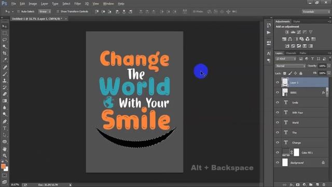Open the Image menu

click(x=33, y=4)
